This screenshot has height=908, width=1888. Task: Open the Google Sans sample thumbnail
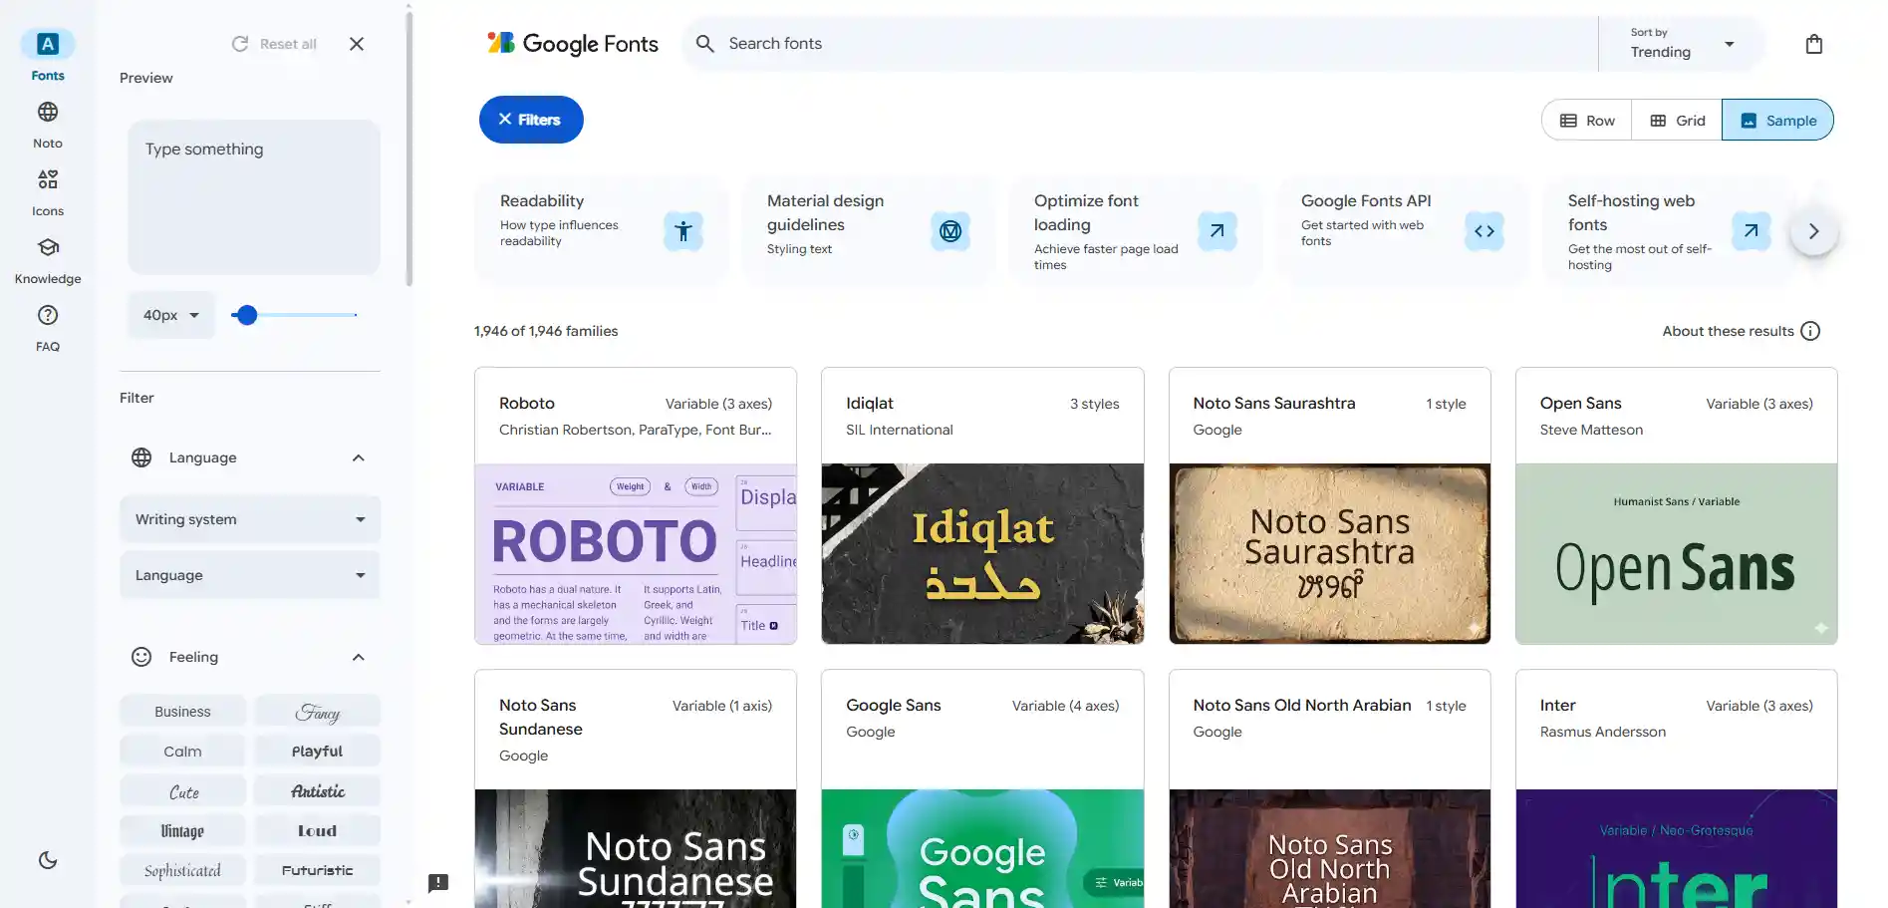tap(982, 849)
